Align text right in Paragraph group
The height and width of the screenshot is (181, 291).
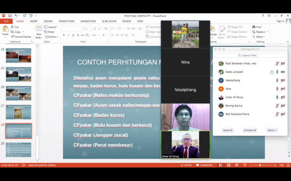pyautogui.click(x=122, y=35)
